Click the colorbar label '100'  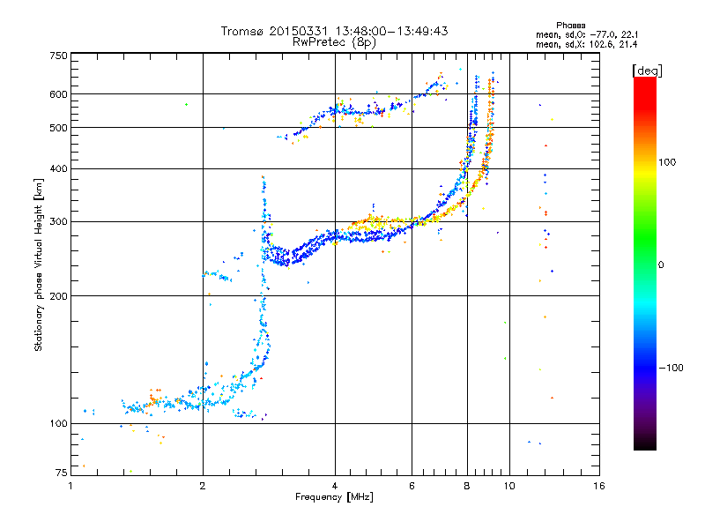(667, 162)
